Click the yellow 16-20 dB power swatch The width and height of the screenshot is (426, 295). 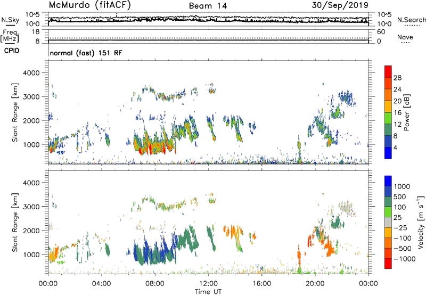(388, 106)
